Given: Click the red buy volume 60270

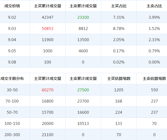Looking at the screenshot, I should 47,90.
